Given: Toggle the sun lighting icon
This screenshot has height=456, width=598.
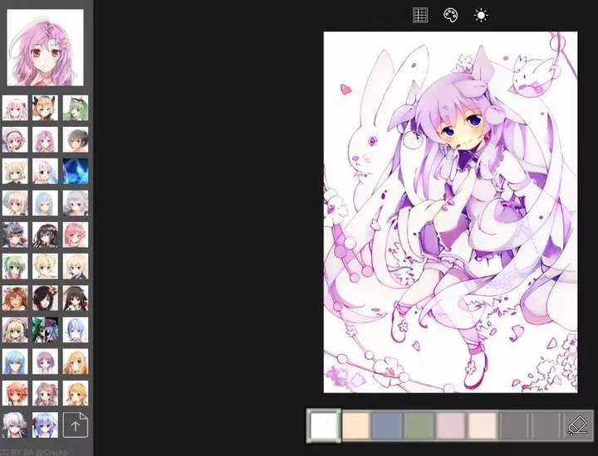Looking at the screenshot, I should pos(481,16).
